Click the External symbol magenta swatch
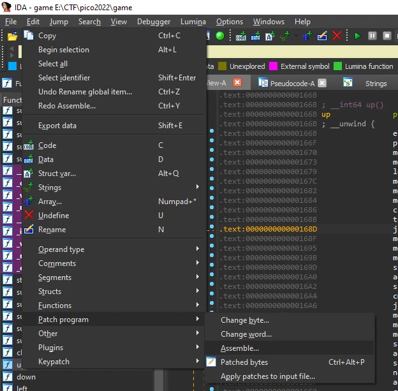The image size is (398, 391). coord(273,66)
